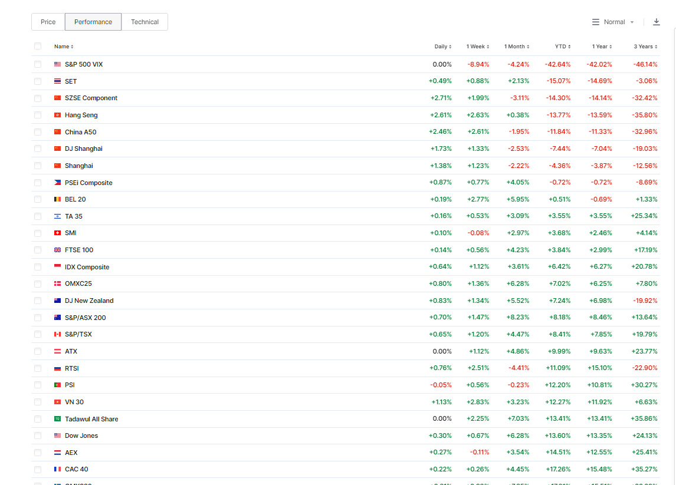Click the Belgium flag beside BEL 20

tap(57, 199)
